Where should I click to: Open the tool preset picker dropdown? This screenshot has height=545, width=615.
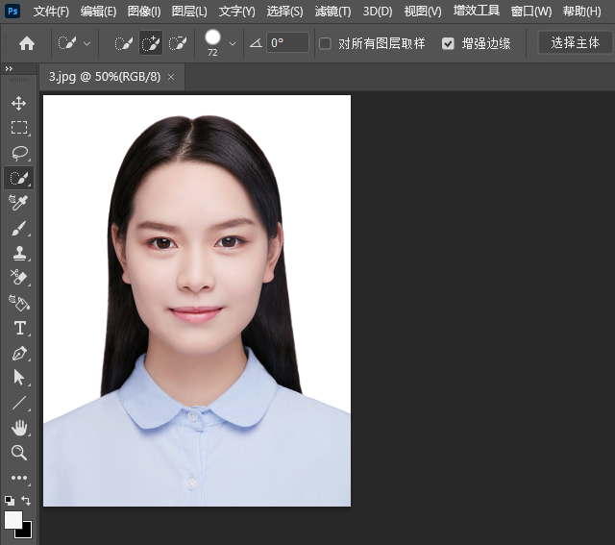(x=87, y=43)
